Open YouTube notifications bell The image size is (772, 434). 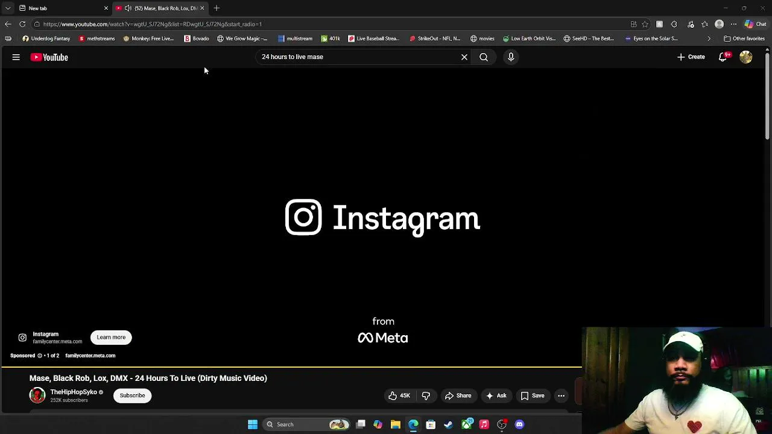[723, 57]
